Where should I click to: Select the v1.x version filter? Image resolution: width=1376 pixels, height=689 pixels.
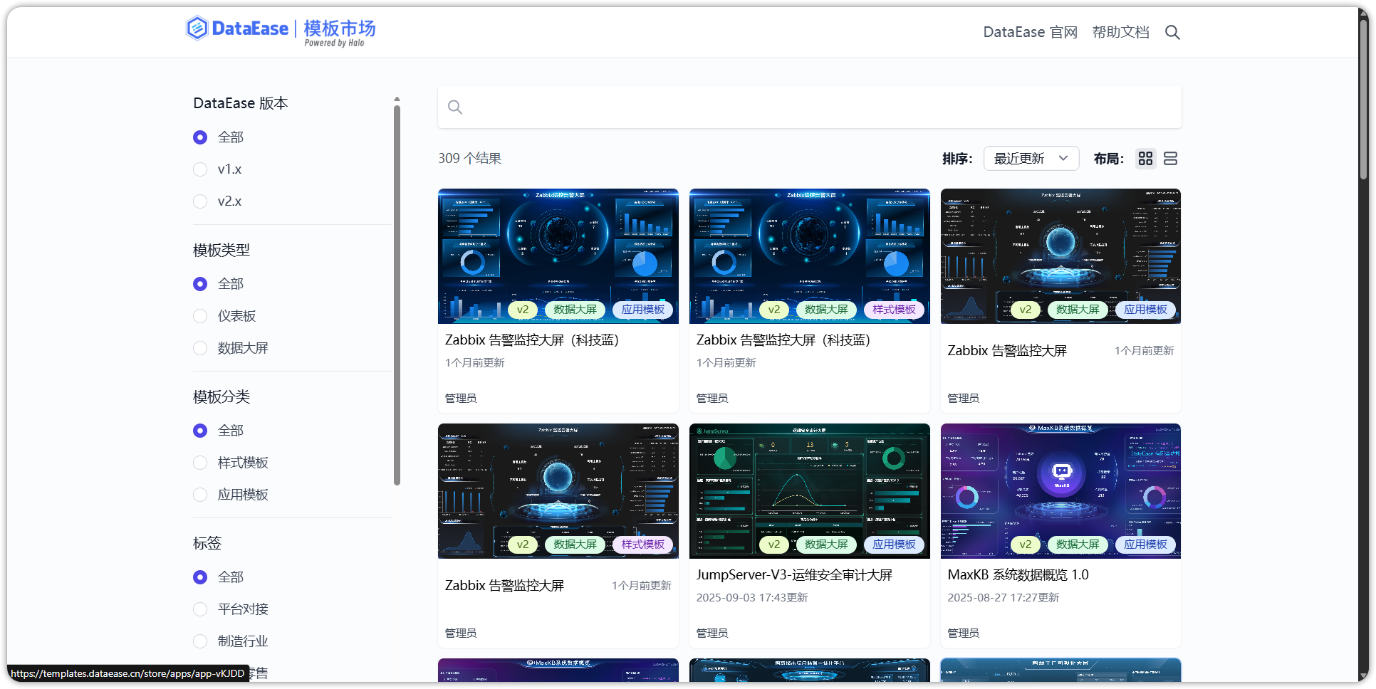coord(200,169)
